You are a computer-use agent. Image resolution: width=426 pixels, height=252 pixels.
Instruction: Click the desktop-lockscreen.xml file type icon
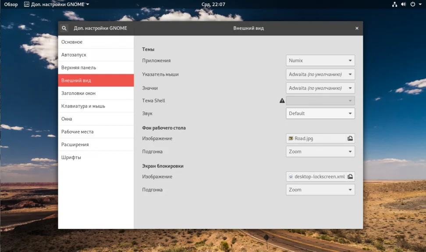(291, 177)
